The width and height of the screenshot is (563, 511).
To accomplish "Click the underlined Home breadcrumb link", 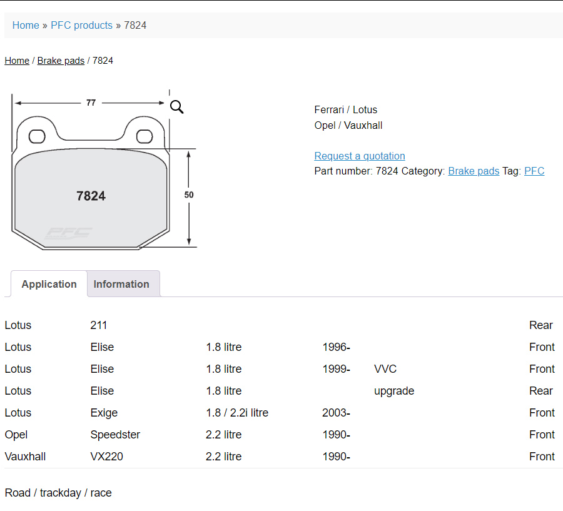I will (x=17, y=61).
